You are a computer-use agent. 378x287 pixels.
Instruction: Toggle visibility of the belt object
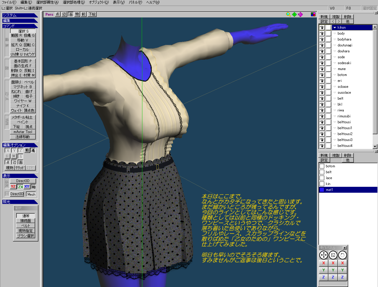[322, 98]
